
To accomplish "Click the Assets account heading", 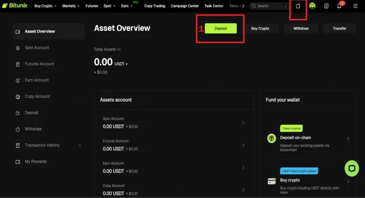I will pos(115,100).
